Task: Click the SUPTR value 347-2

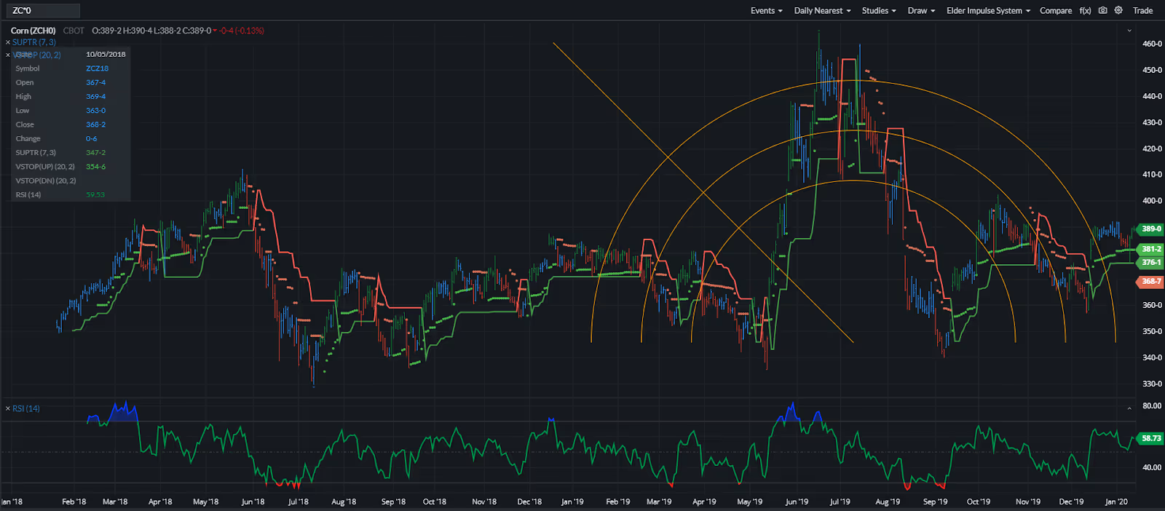Action: coord(95,152)
